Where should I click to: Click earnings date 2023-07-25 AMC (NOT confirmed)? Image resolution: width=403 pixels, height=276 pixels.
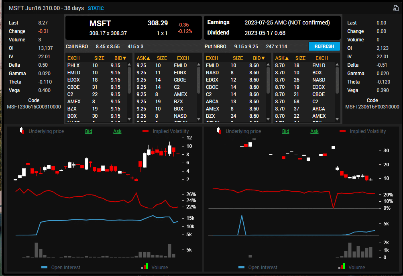click(287, 22)
